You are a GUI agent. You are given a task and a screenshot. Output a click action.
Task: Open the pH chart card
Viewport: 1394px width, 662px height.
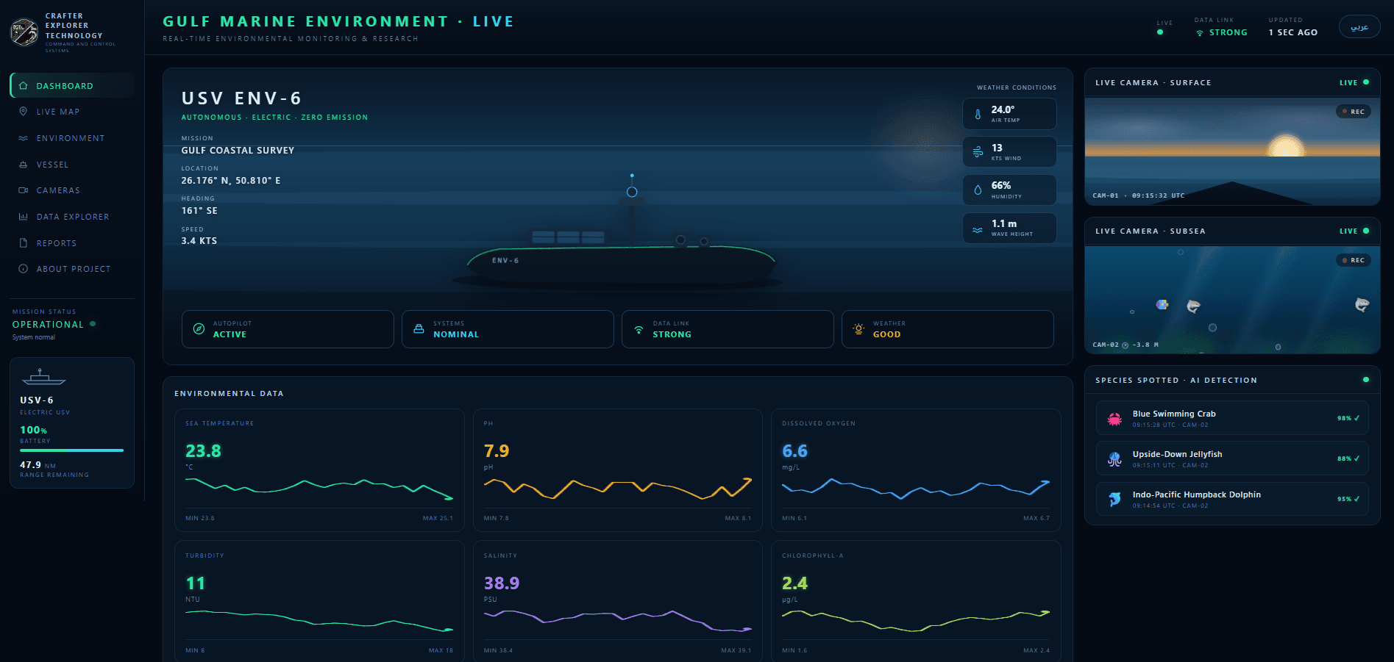point(618,469)
